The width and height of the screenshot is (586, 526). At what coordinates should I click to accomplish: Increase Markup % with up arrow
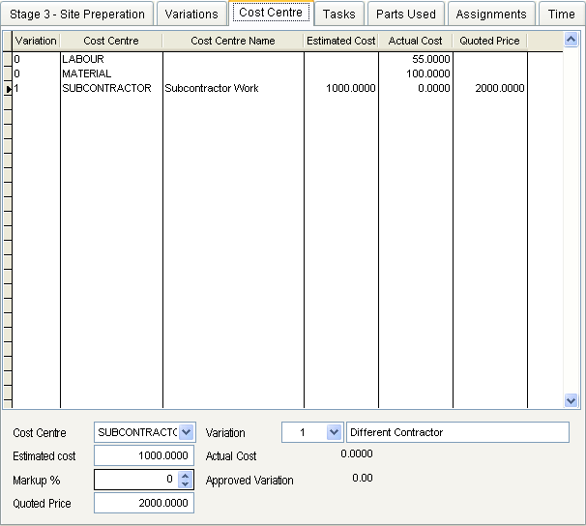[x=187, y=475]
